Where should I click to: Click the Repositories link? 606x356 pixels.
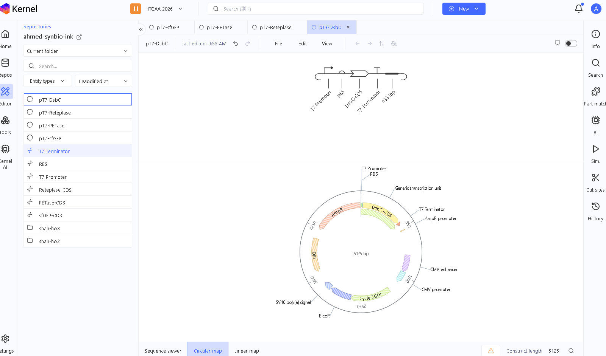pos(37,27)
